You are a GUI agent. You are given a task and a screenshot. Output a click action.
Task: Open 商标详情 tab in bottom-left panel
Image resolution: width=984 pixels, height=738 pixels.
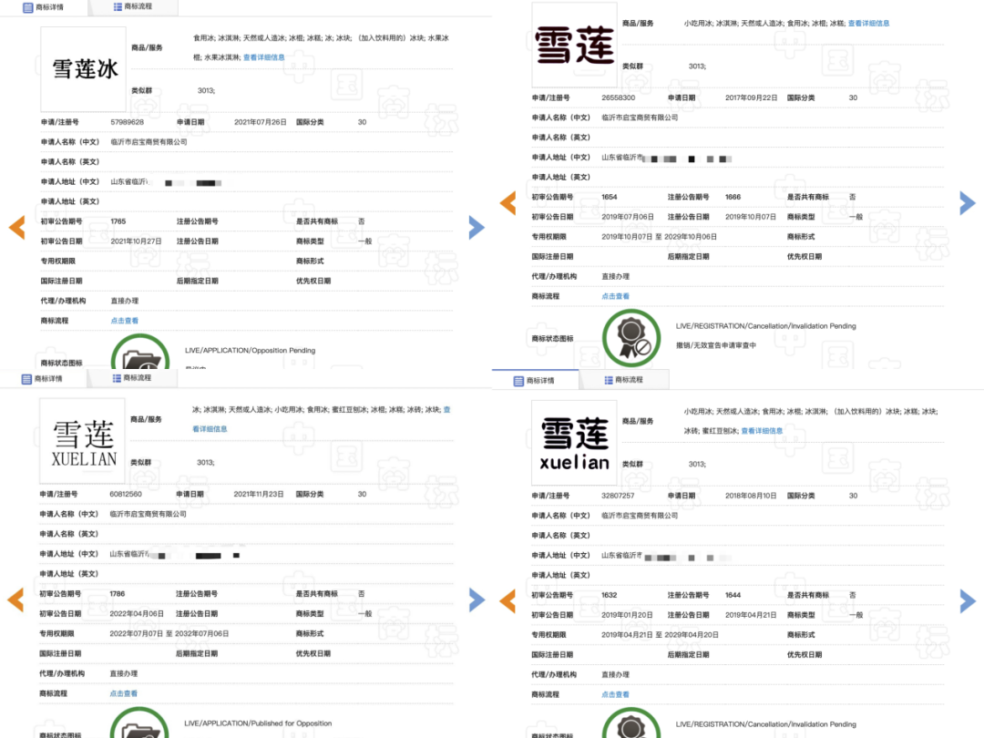click(42, 378)
